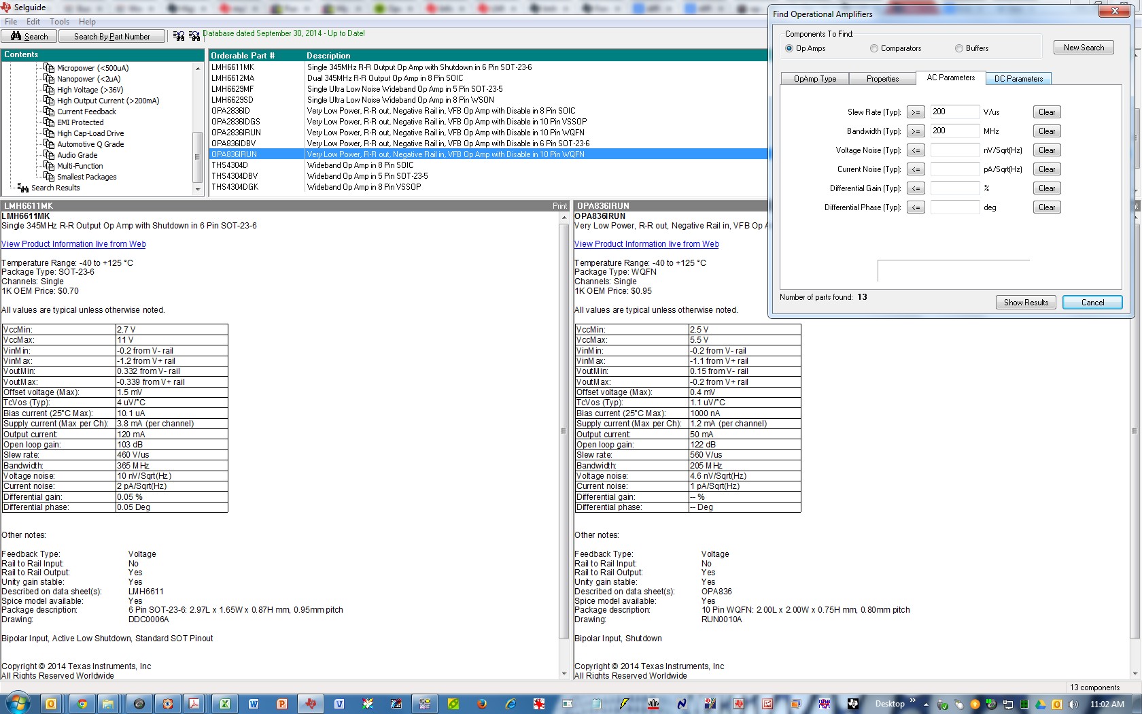Image resolution: width=1142 pixels, height=714 pixels.
Task: Clear the Bandwidth value
Action: (1047, 131)
